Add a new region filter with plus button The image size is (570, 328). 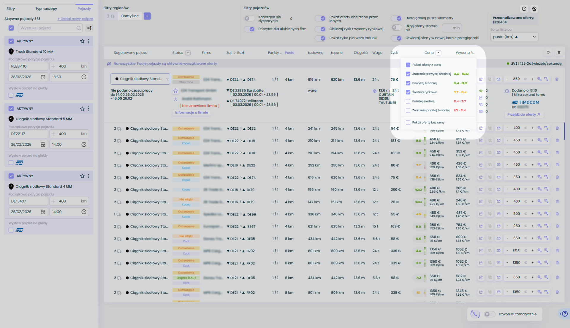[x=147, y=16]
